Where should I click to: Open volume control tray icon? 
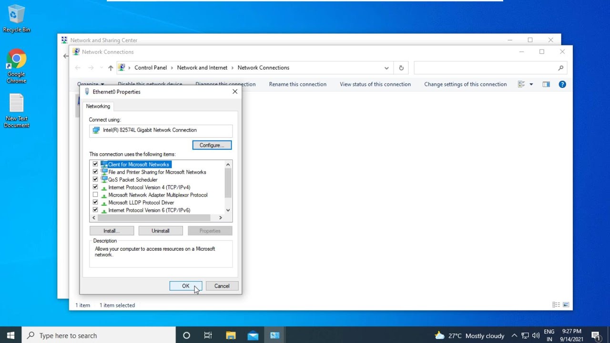pos(536,335)
